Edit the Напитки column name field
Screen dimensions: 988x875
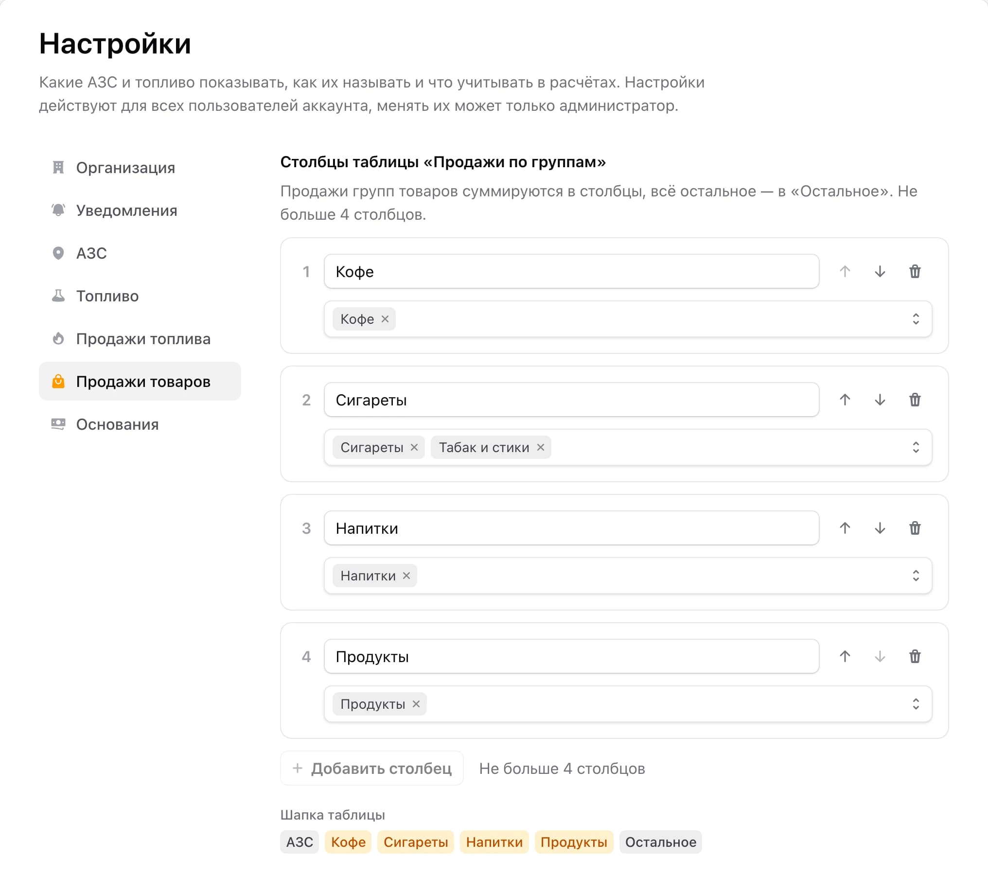point(571,528)
